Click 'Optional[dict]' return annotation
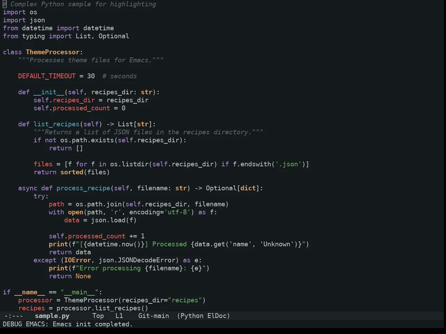The width and height of the screenshot is (446, 334). (233, 188)
